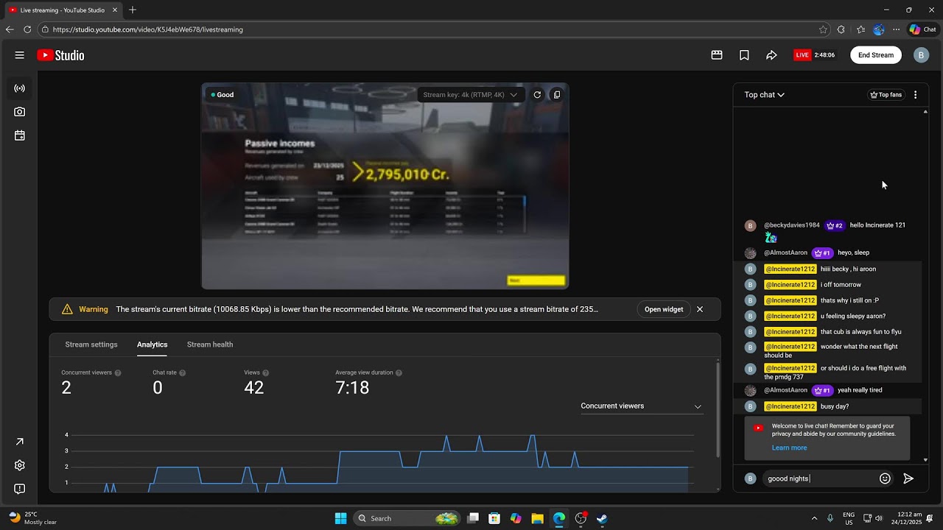Follow the Learn more link in chat

[789, 448]
